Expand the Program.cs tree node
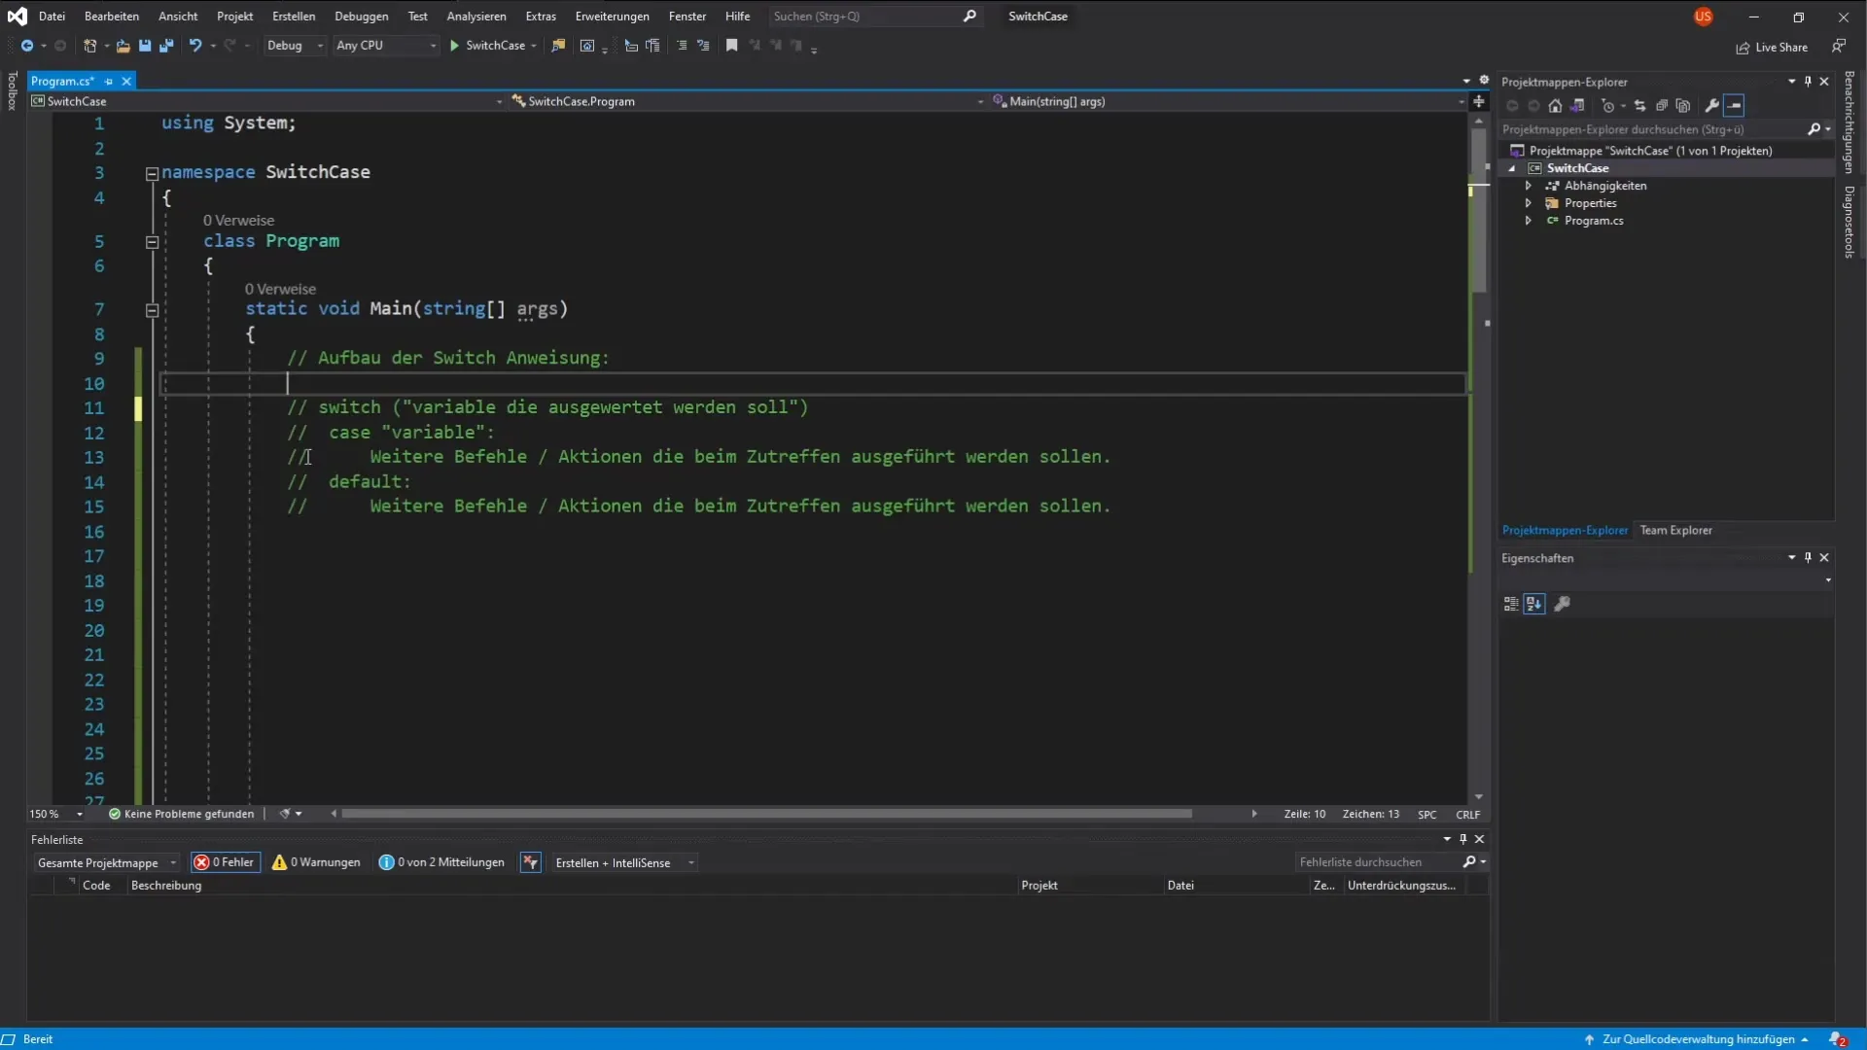 point(1529,221)
